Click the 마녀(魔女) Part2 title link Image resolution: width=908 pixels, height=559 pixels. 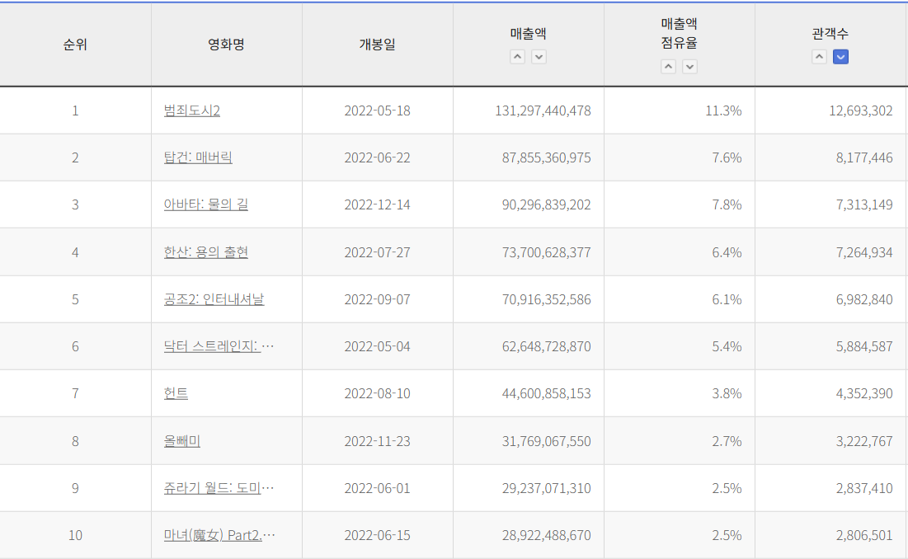pos(219,535)
